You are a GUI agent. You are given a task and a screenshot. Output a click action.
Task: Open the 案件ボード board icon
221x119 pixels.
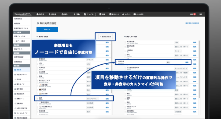point(110,14)
